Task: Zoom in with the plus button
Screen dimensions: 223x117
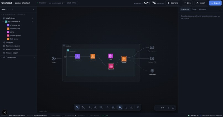Action: click(x=168, y=108)
